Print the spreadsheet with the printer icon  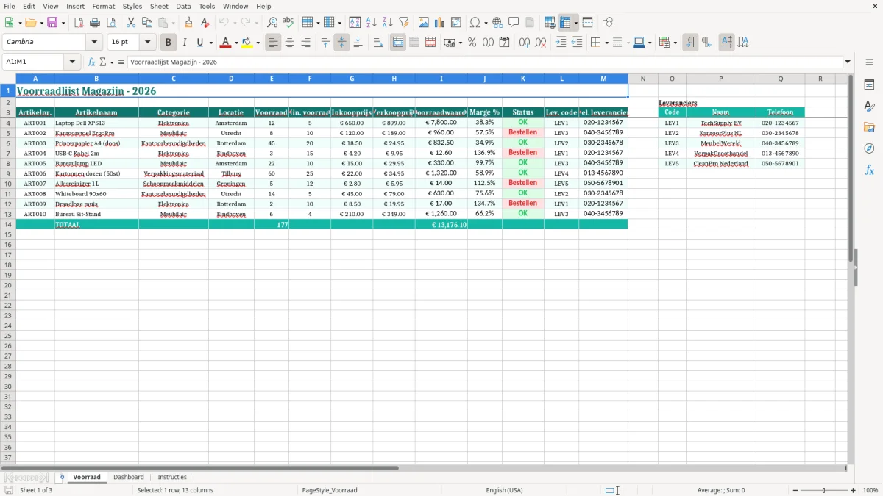tap(95, 23)
